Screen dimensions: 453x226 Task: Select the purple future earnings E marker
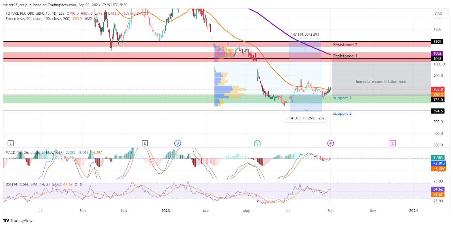392,143
